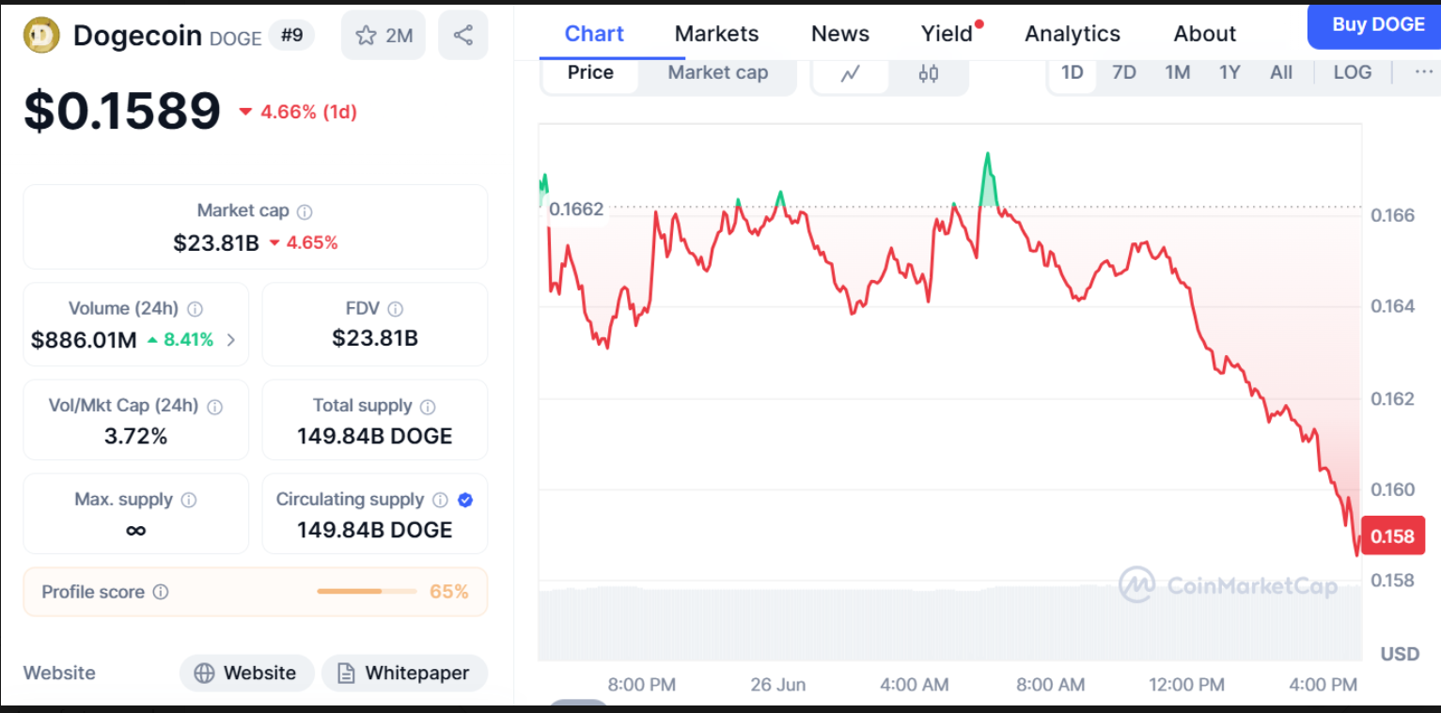Open the Markets tab
This screenshot has width=1441, height=713.
716,34
